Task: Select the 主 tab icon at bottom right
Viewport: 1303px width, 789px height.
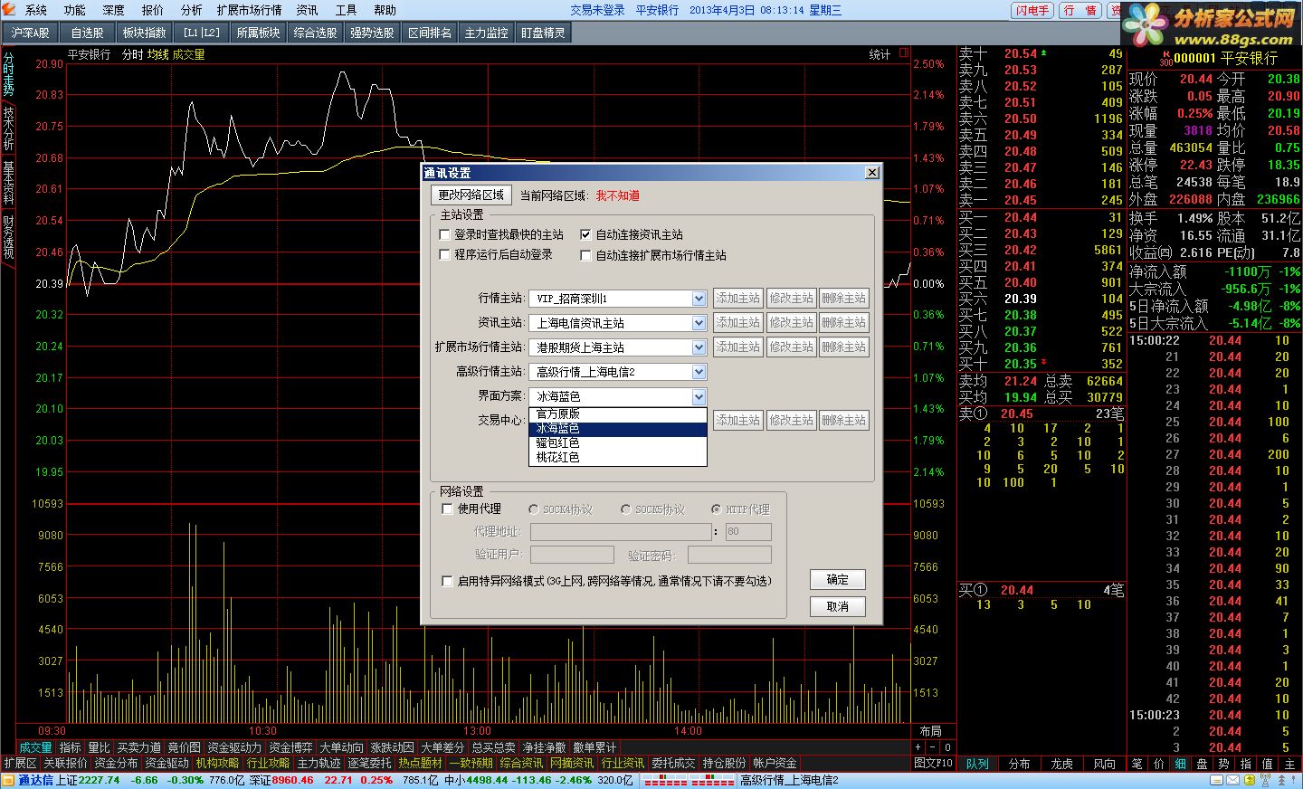Action: 1290,764
